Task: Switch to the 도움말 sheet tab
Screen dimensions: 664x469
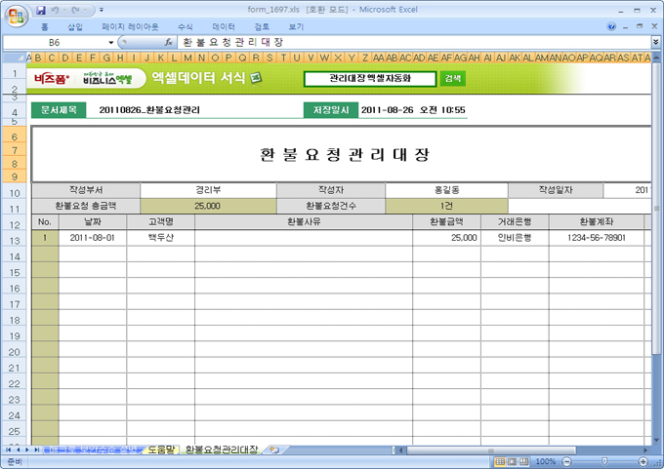Action: tap(161, 450)
